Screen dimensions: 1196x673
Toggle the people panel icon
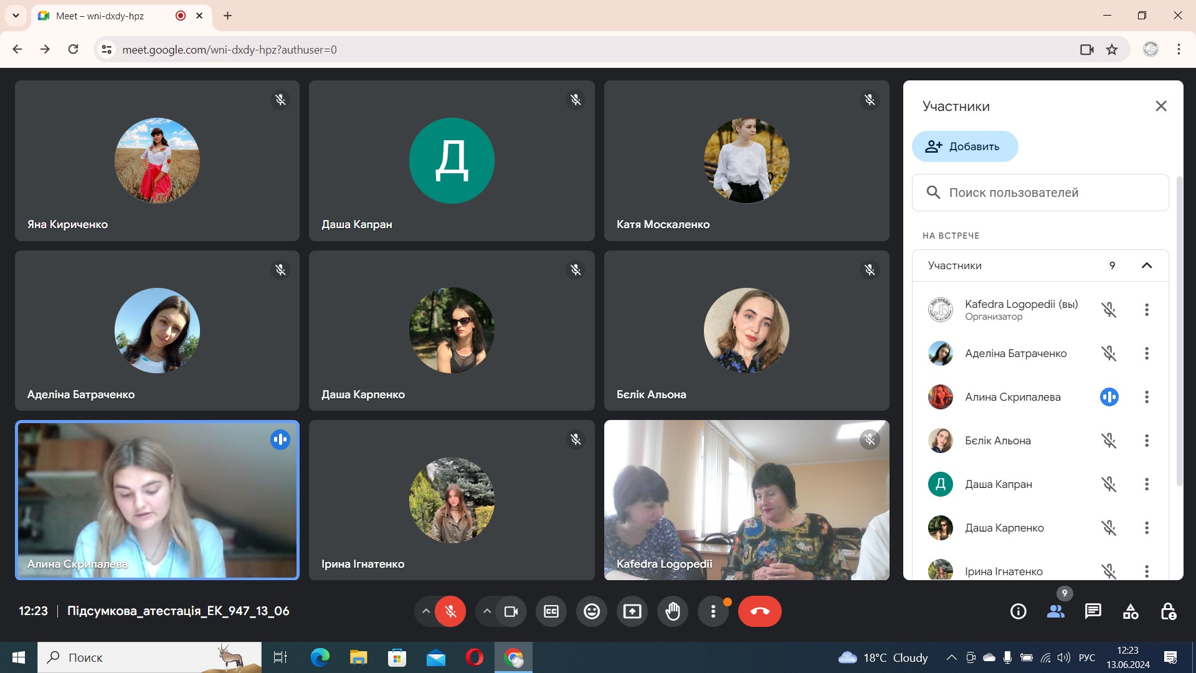point(1056,611)
